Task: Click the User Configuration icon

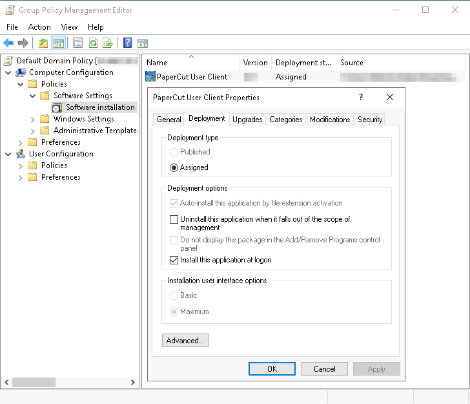Action: [21, 154]
